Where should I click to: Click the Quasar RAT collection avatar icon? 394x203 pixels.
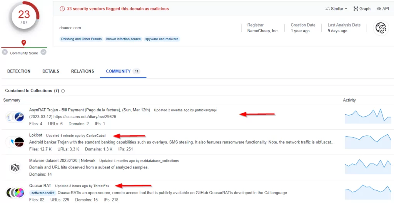tap(15, 193)
